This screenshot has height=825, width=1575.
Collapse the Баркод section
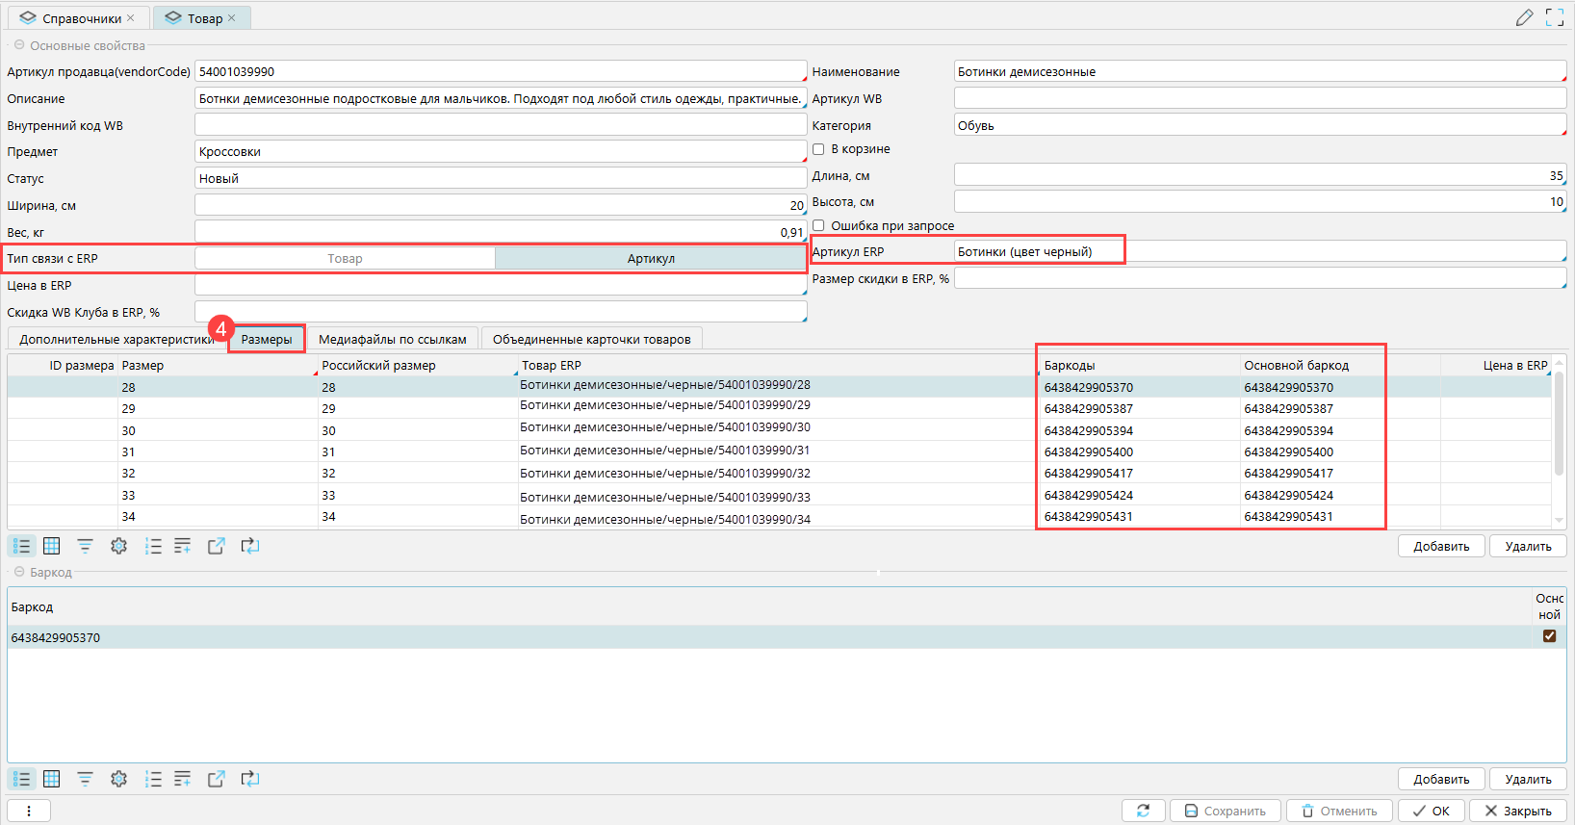coord(19,572)
